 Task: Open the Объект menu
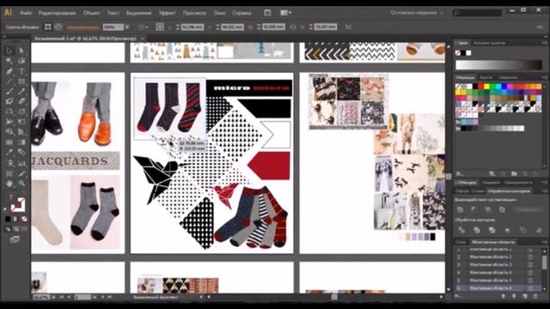coord(92,13)
